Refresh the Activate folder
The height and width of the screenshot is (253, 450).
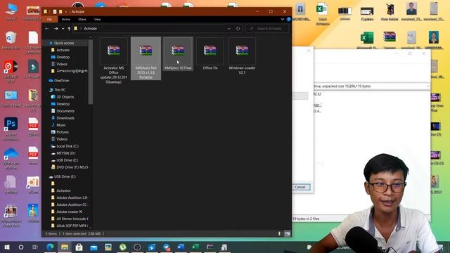238,29
